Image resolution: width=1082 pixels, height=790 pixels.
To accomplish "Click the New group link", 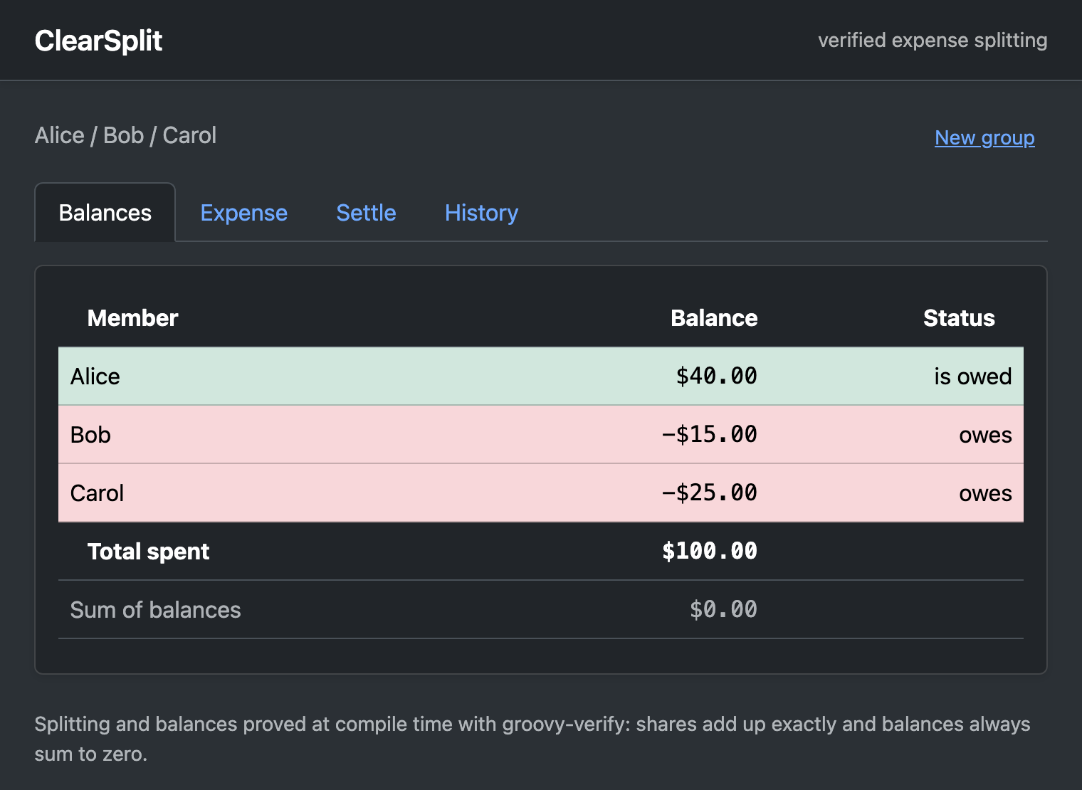I will [x=984, y=137].
